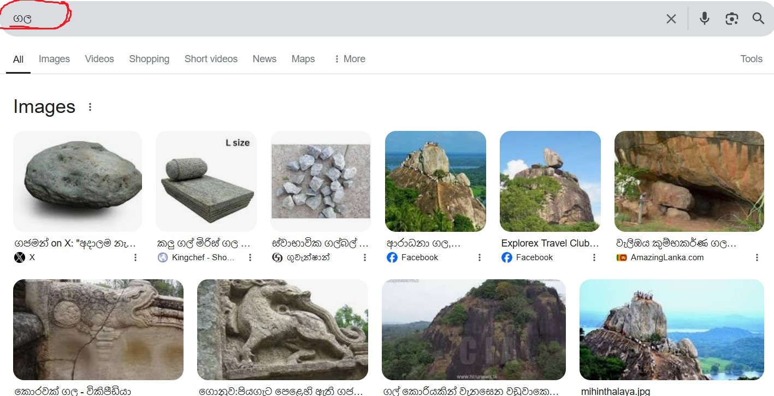The height and width of the screenshot is (396, 774).
Task: Open three-dot menu for first Facebook result
Action: coord(480,257)
